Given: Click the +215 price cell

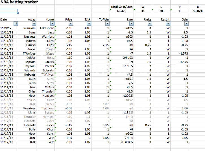Looking at the screenshot, I should click(x=64, y=45).
